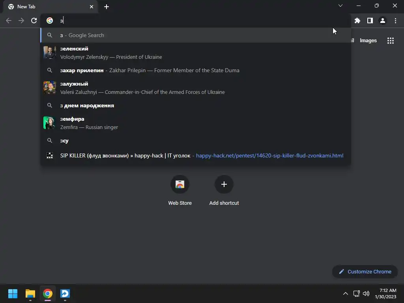
Task: Click the magnifier icon beside зсу
Action: click(x=50, y=141)
